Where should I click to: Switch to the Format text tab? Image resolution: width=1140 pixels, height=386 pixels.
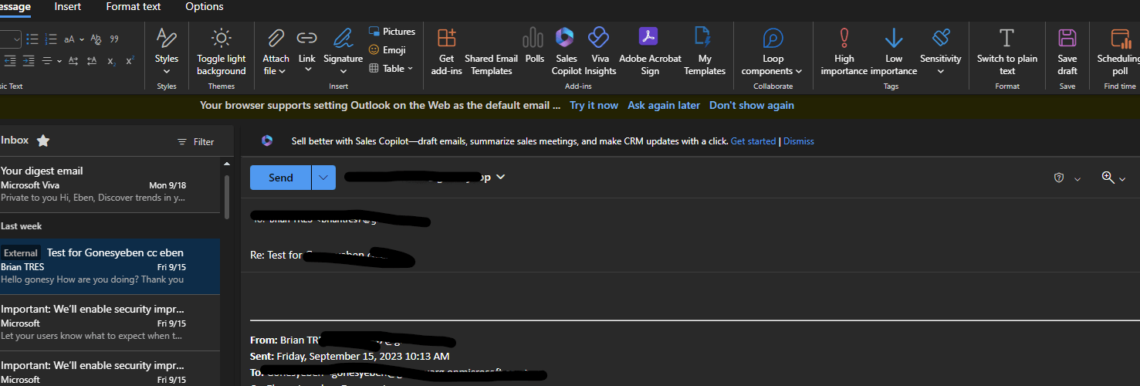(134, 7)
